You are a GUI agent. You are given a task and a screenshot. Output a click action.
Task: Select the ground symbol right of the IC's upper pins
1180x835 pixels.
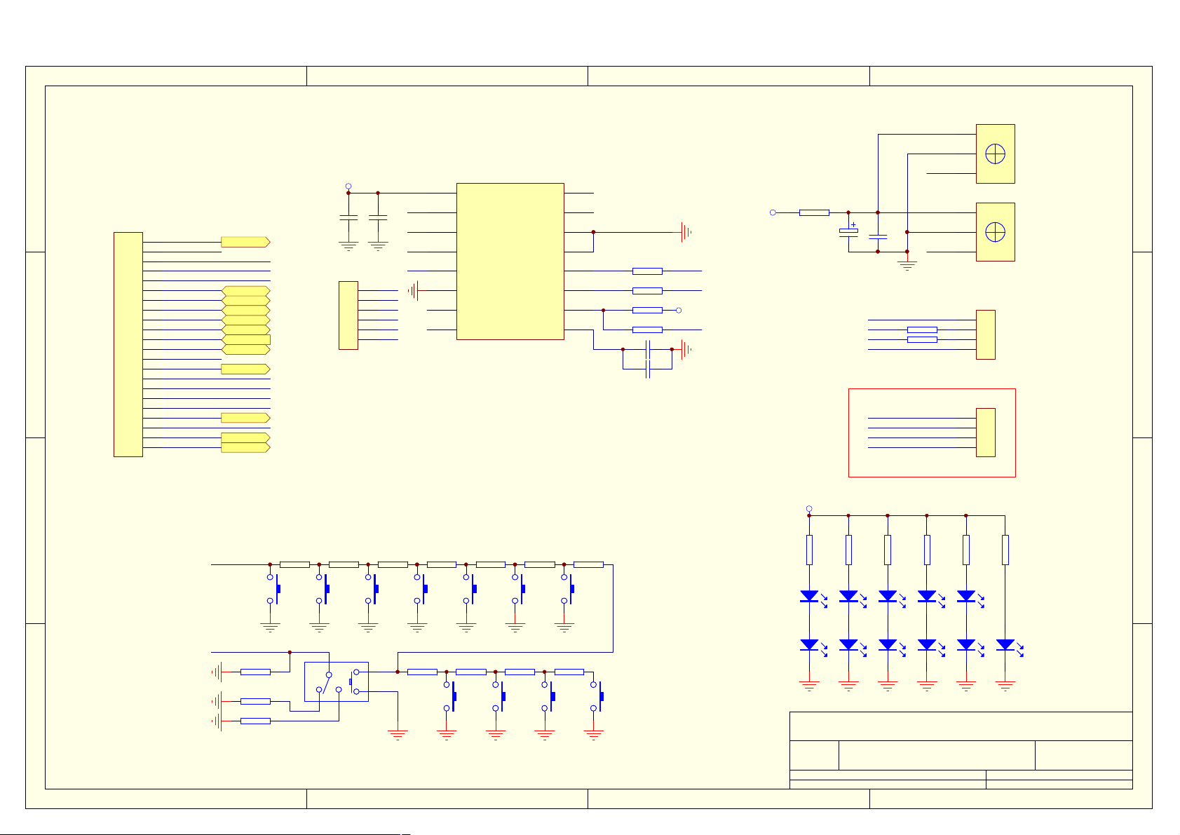pos(686,232)
